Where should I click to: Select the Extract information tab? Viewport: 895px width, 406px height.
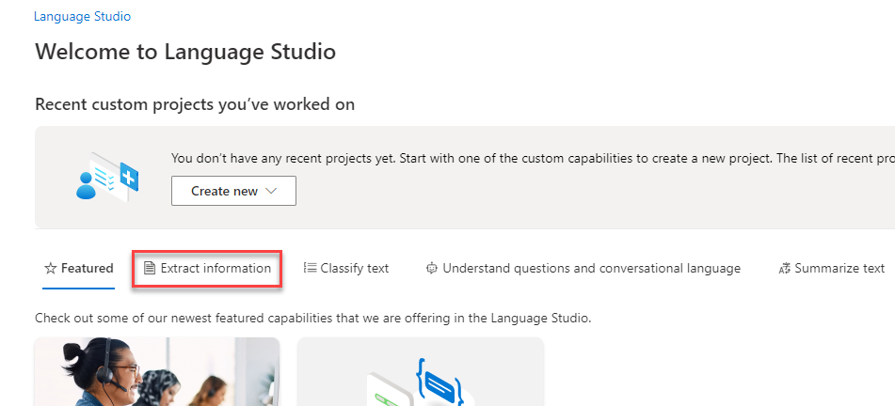208,268
